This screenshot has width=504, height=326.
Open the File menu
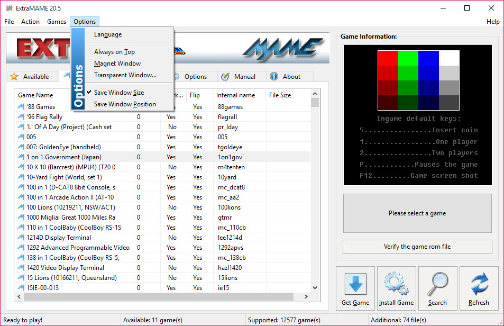[x=9, y=22]
